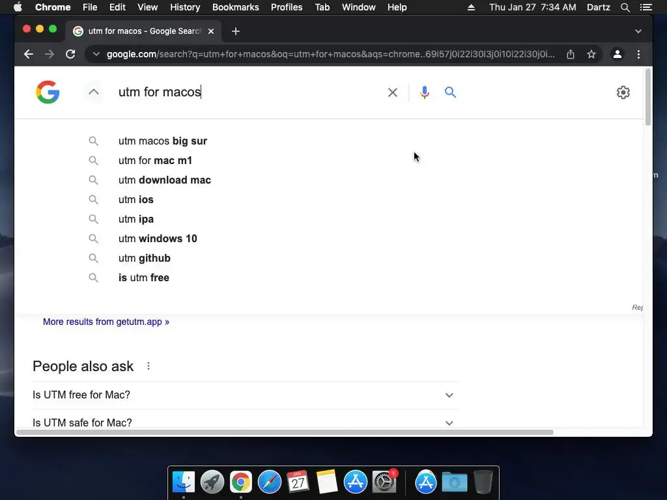Viewport: 667px width, 500px height.
Task: Open a new tab
Action: coord(236,31)
